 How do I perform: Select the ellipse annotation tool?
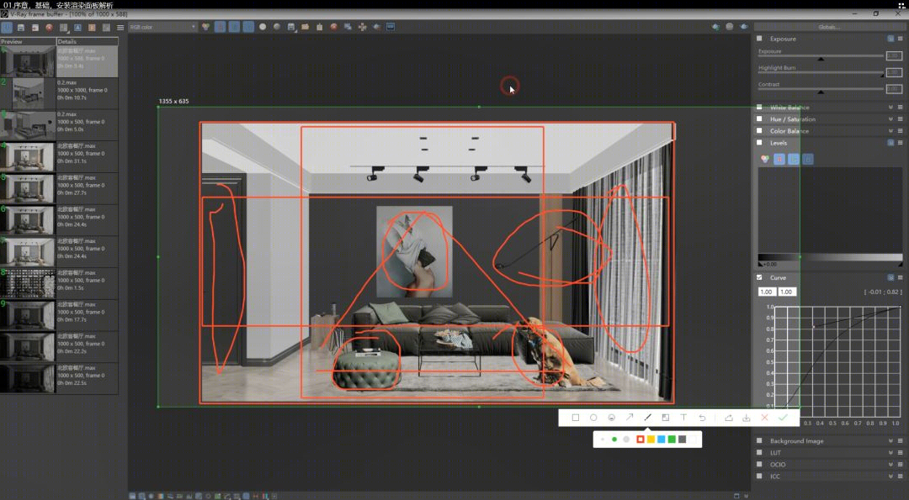[x=593, y=418]
